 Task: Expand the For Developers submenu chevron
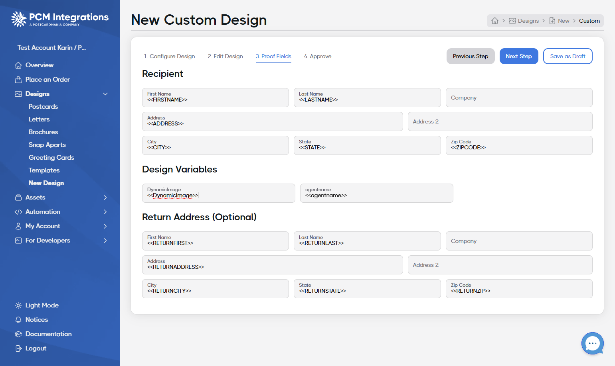click(105, 241)
